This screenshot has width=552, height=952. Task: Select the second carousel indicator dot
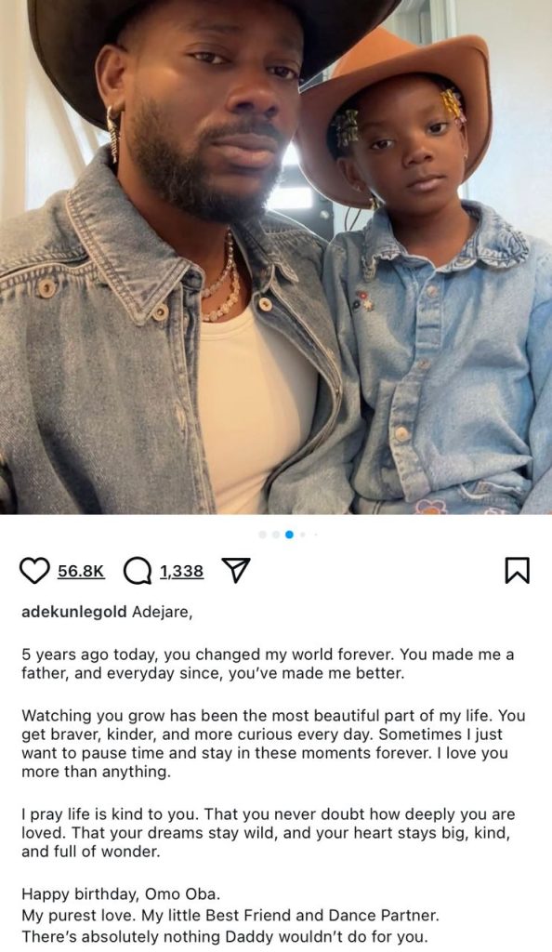click(276, 535)
